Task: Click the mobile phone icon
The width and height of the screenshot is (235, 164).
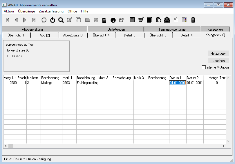Action: (x=193, y=20)
